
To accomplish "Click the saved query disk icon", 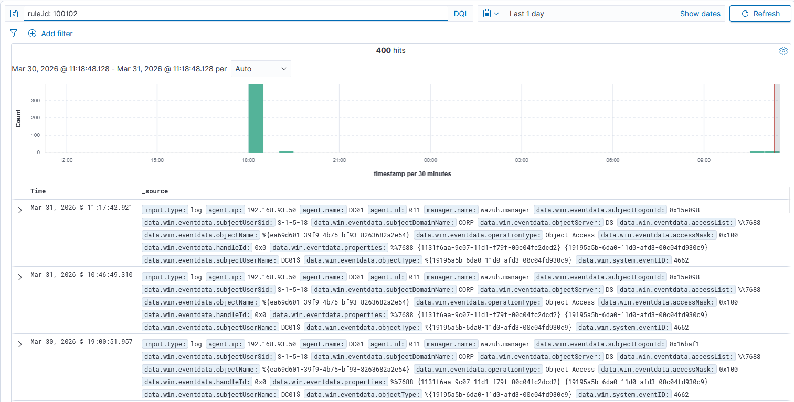I will pos(14,14).
